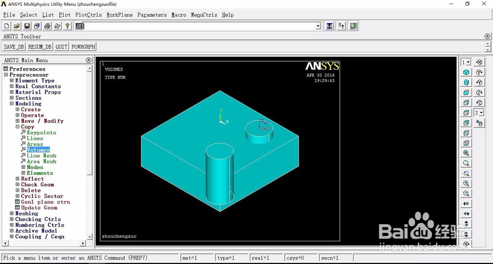Click the command prompt keyboard icon

[78, 26]
